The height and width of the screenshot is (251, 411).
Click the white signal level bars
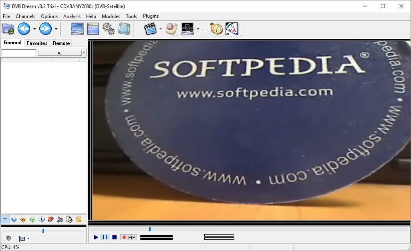[219, 237]
